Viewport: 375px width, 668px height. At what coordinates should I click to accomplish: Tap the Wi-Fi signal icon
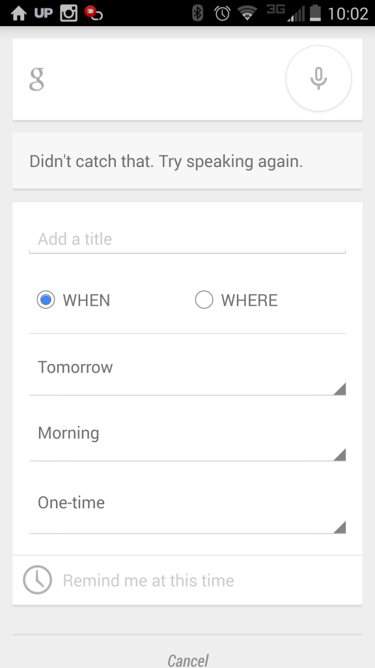tap(247, 13)
